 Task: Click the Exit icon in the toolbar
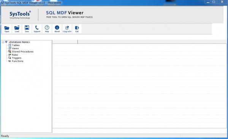point(77,29)
